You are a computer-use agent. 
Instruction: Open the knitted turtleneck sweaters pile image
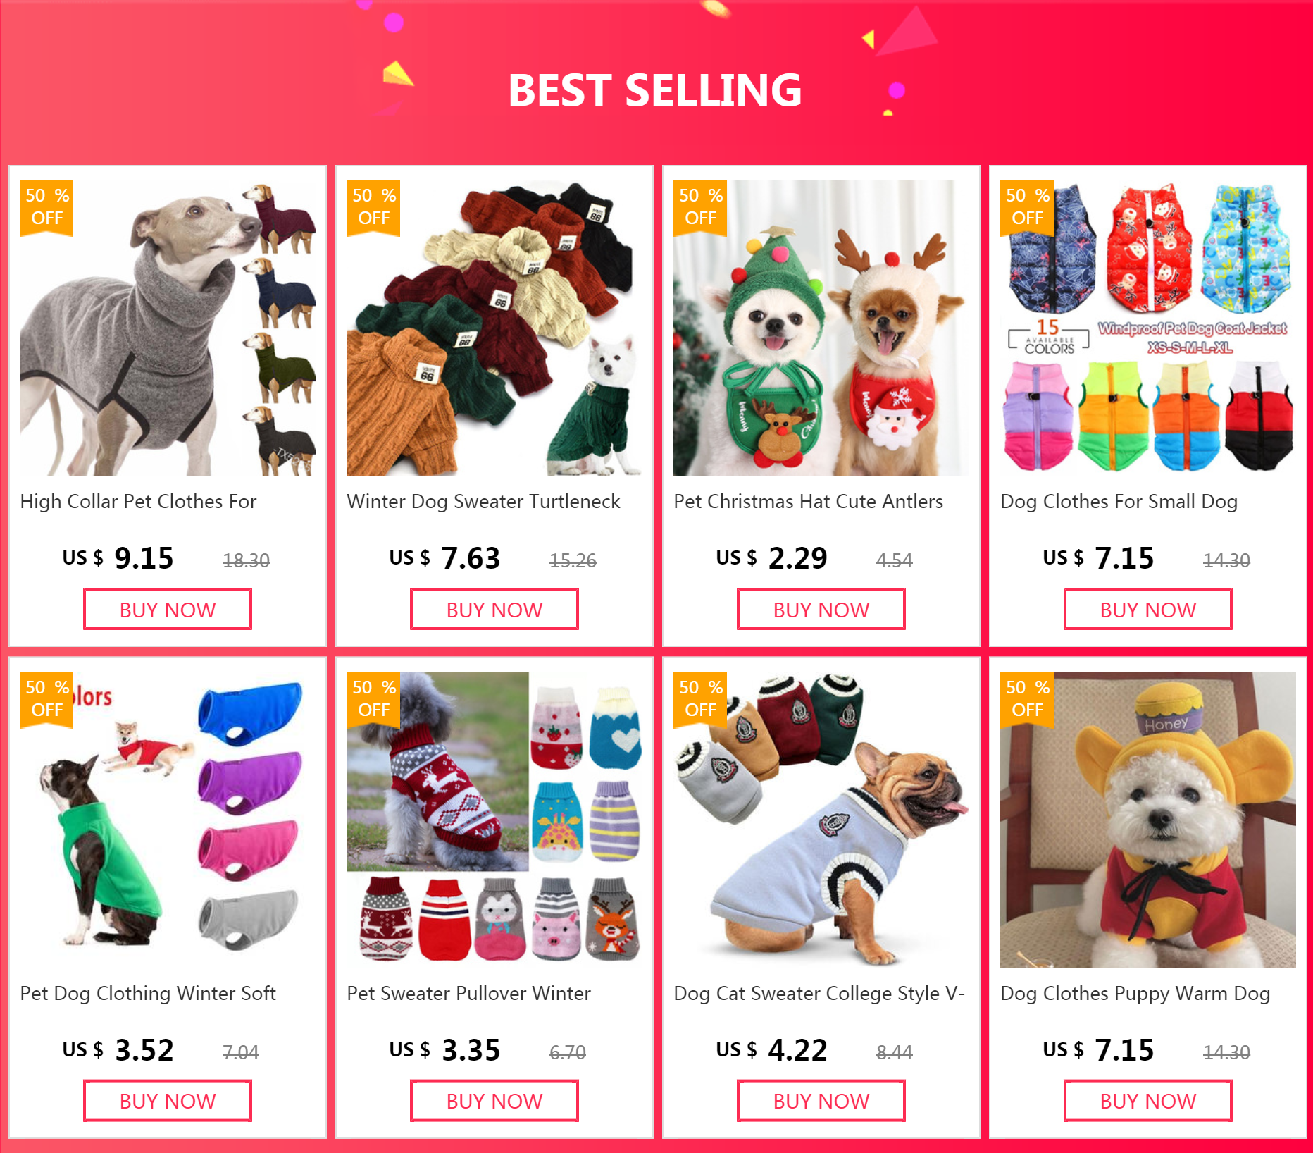pos(494,328)
